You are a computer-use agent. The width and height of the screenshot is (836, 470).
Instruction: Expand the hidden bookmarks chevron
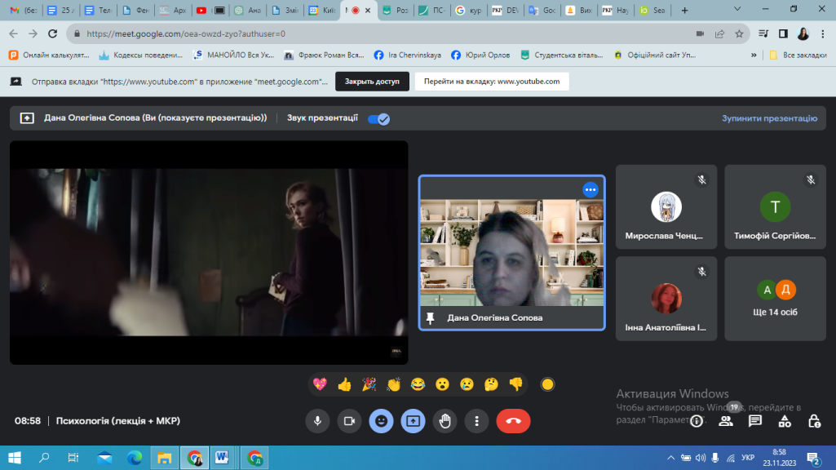(752, 55)
